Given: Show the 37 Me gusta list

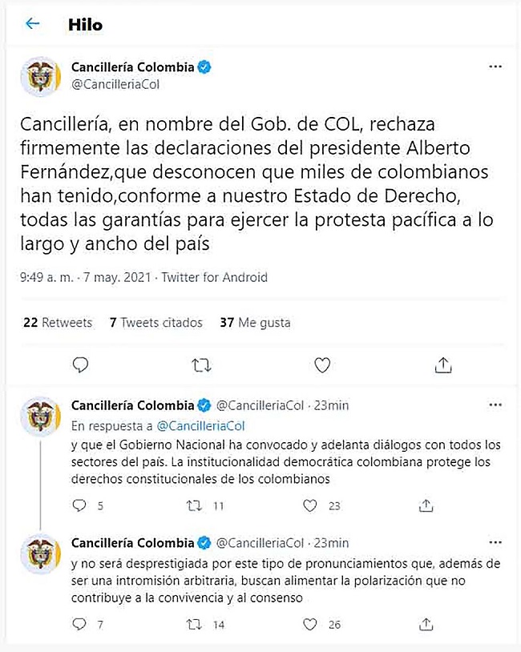Looking at the screenshot, I should (255, 322).
